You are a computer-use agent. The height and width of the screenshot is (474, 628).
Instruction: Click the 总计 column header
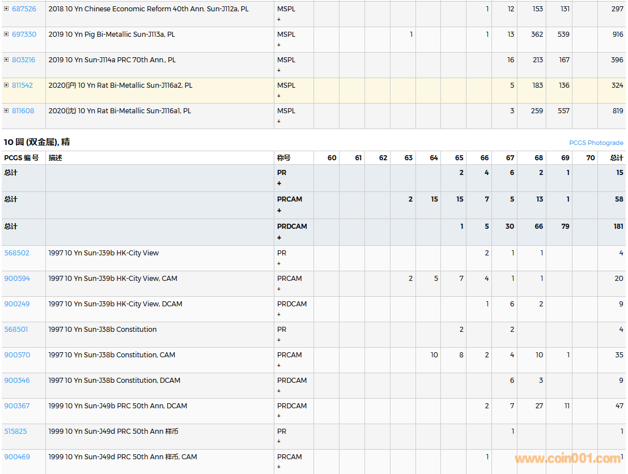click(616, 158)
